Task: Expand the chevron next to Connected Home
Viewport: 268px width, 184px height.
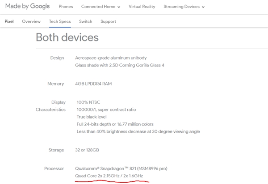Action: pos(119,7)
